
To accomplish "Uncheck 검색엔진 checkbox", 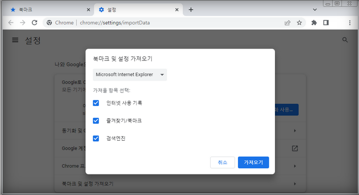I will (96, 138).
